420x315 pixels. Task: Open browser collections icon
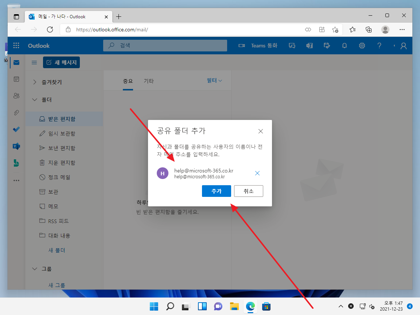(369, 30)
